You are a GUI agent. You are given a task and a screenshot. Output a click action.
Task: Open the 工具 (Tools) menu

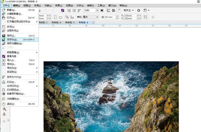click(x=101, y=6)
